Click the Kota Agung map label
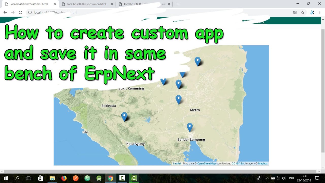 pos(136,144)
